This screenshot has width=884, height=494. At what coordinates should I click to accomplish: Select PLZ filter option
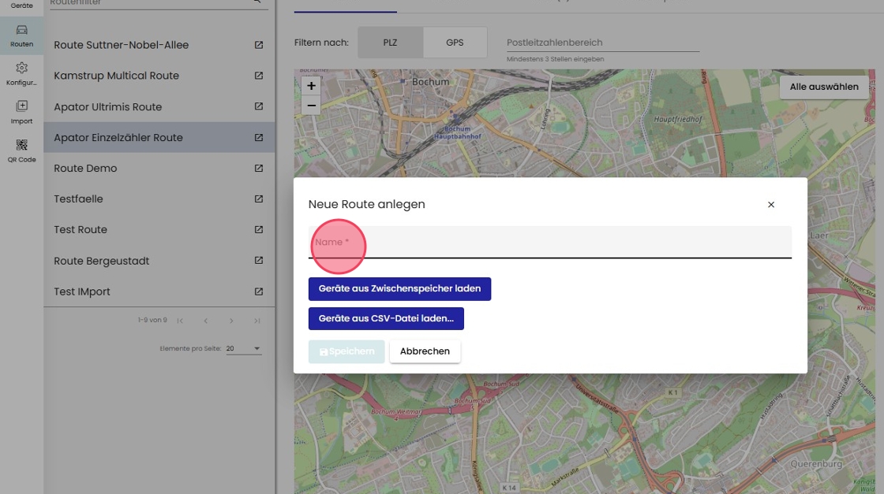pyautogui.click(x=390, y=43)
